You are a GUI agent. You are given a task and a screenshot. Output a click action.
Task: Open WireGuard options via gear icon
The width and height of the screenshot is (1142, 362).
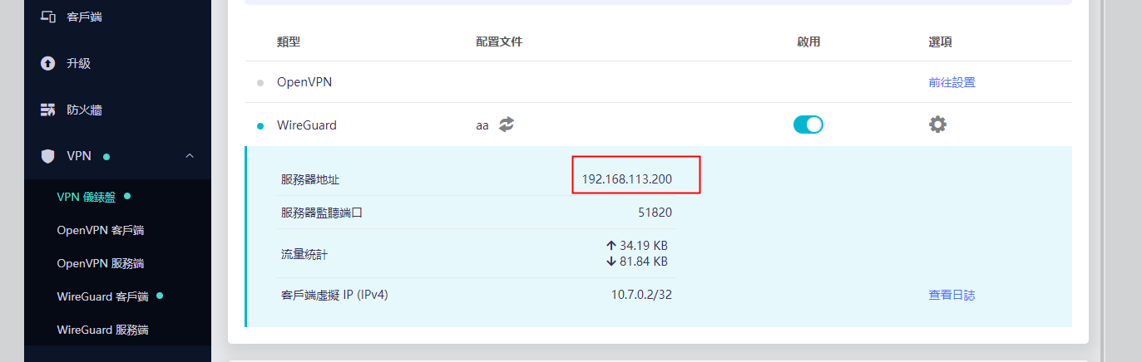point(937,125)
